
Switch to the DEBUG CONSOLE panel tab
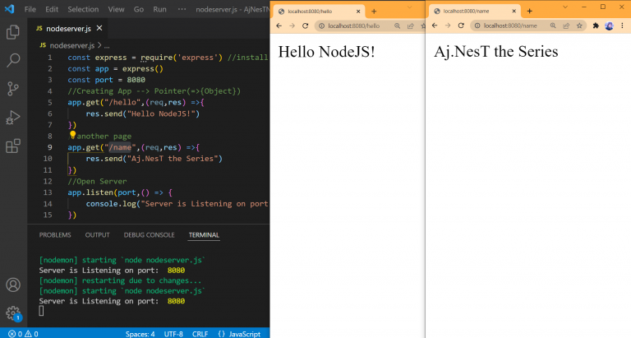tap(149, 235)
